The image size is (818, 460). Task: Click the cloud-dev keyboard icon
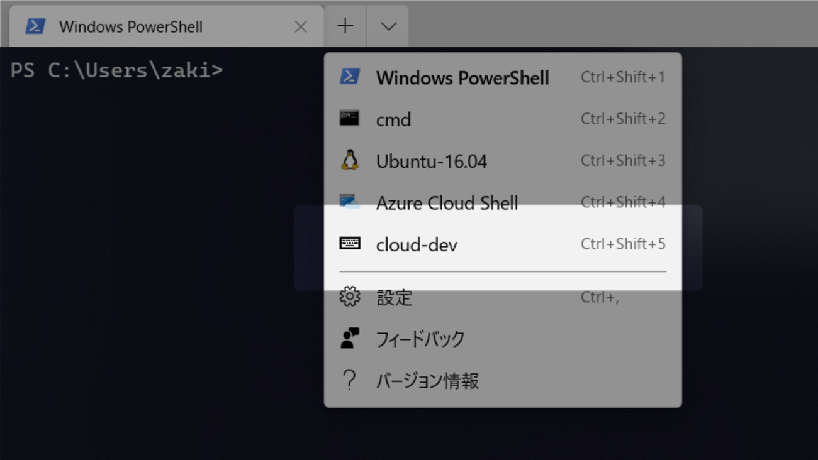pyautogui.click(x=350, y=244)
